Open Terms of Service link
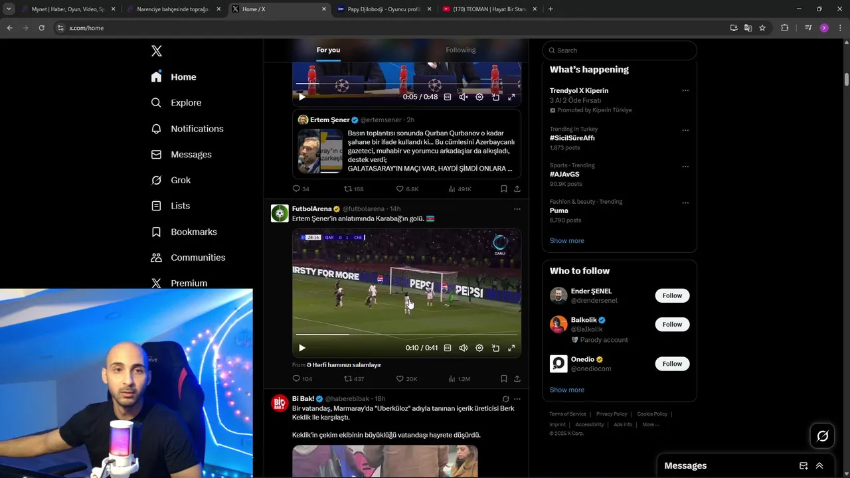The width and height of the screenshot is (850, 478). [568, 414]
